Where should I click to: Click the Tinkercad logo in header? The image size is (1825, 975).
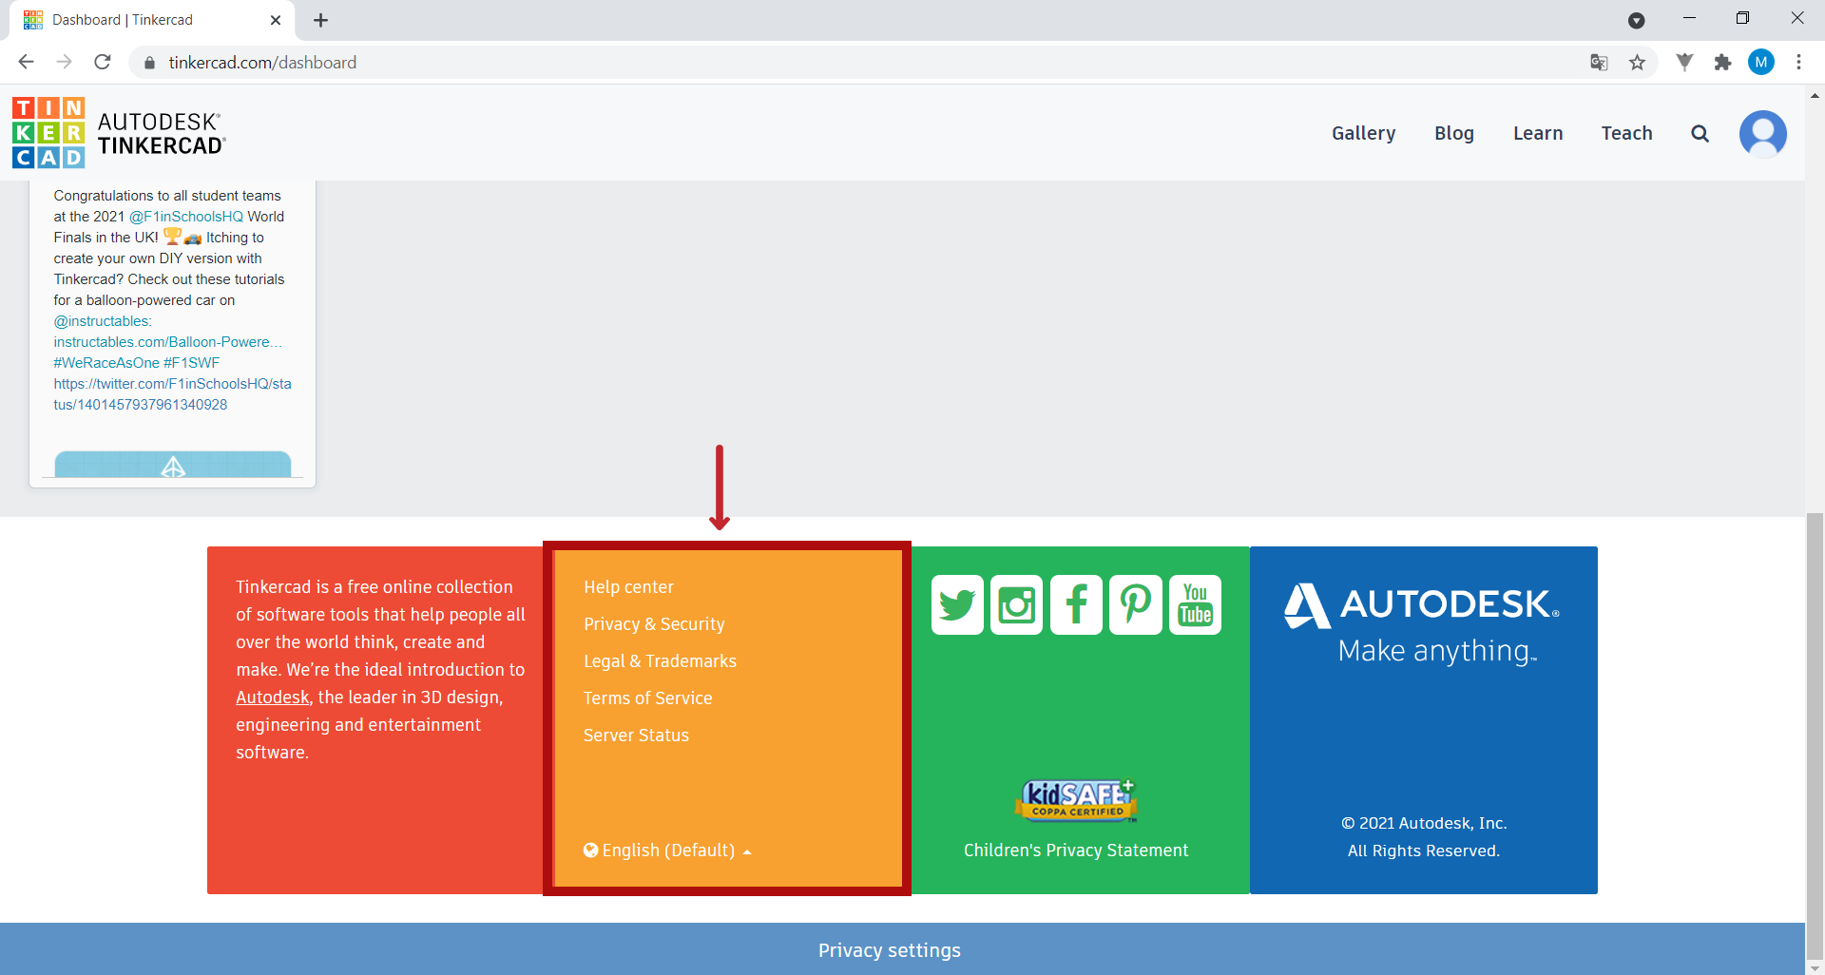tap(119, 133)
